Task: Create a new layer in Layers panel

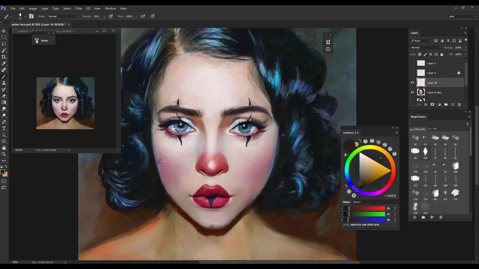Action: click(452, 105)
